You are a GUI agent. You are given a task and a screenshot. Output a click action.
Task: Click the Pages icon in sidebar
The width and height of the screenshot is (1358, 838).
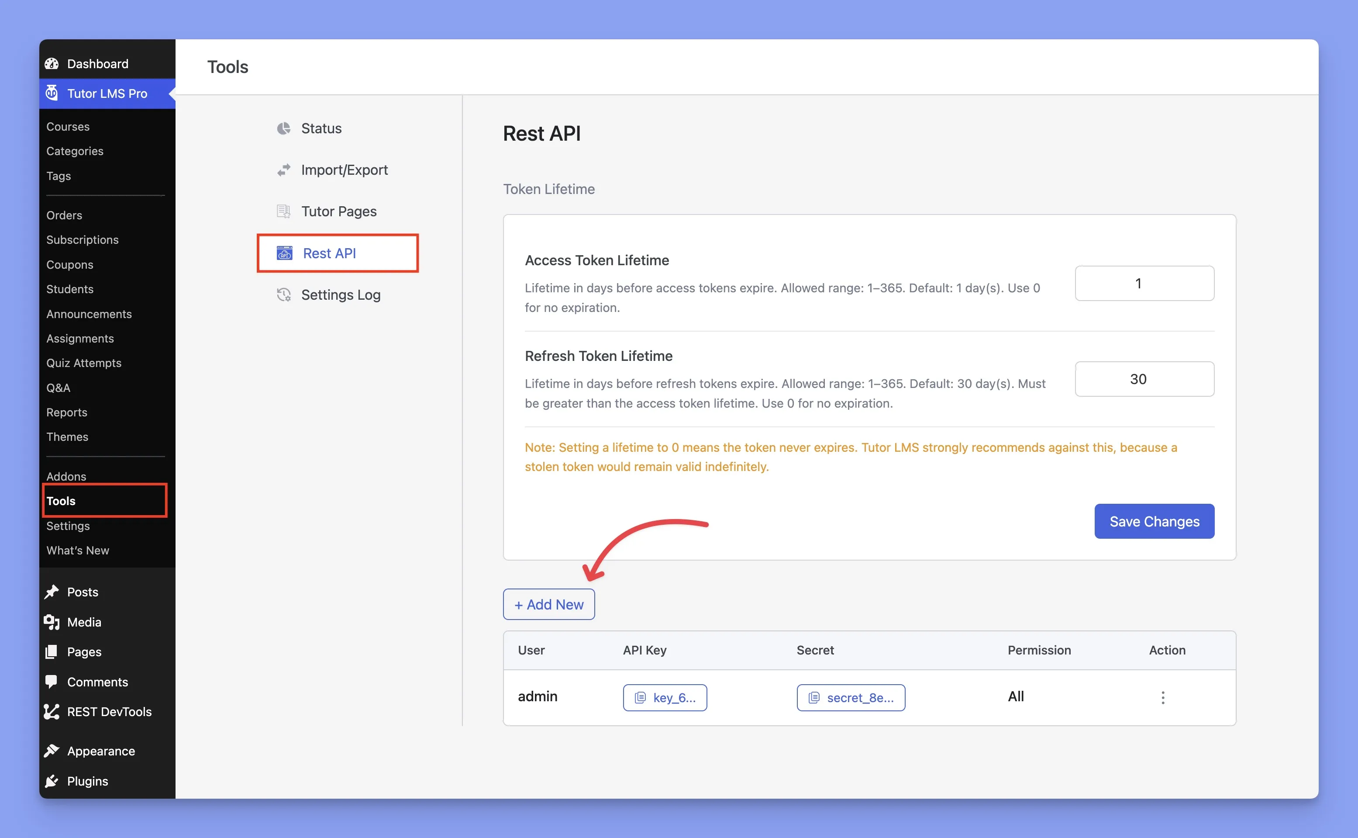pyautogui.click(x=52, y=652)
